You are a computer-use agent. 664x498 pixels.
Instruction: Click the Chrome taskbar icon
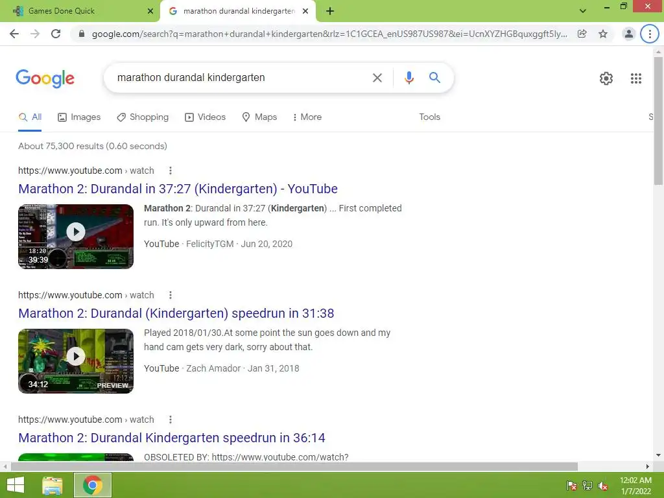click(92, 485)
